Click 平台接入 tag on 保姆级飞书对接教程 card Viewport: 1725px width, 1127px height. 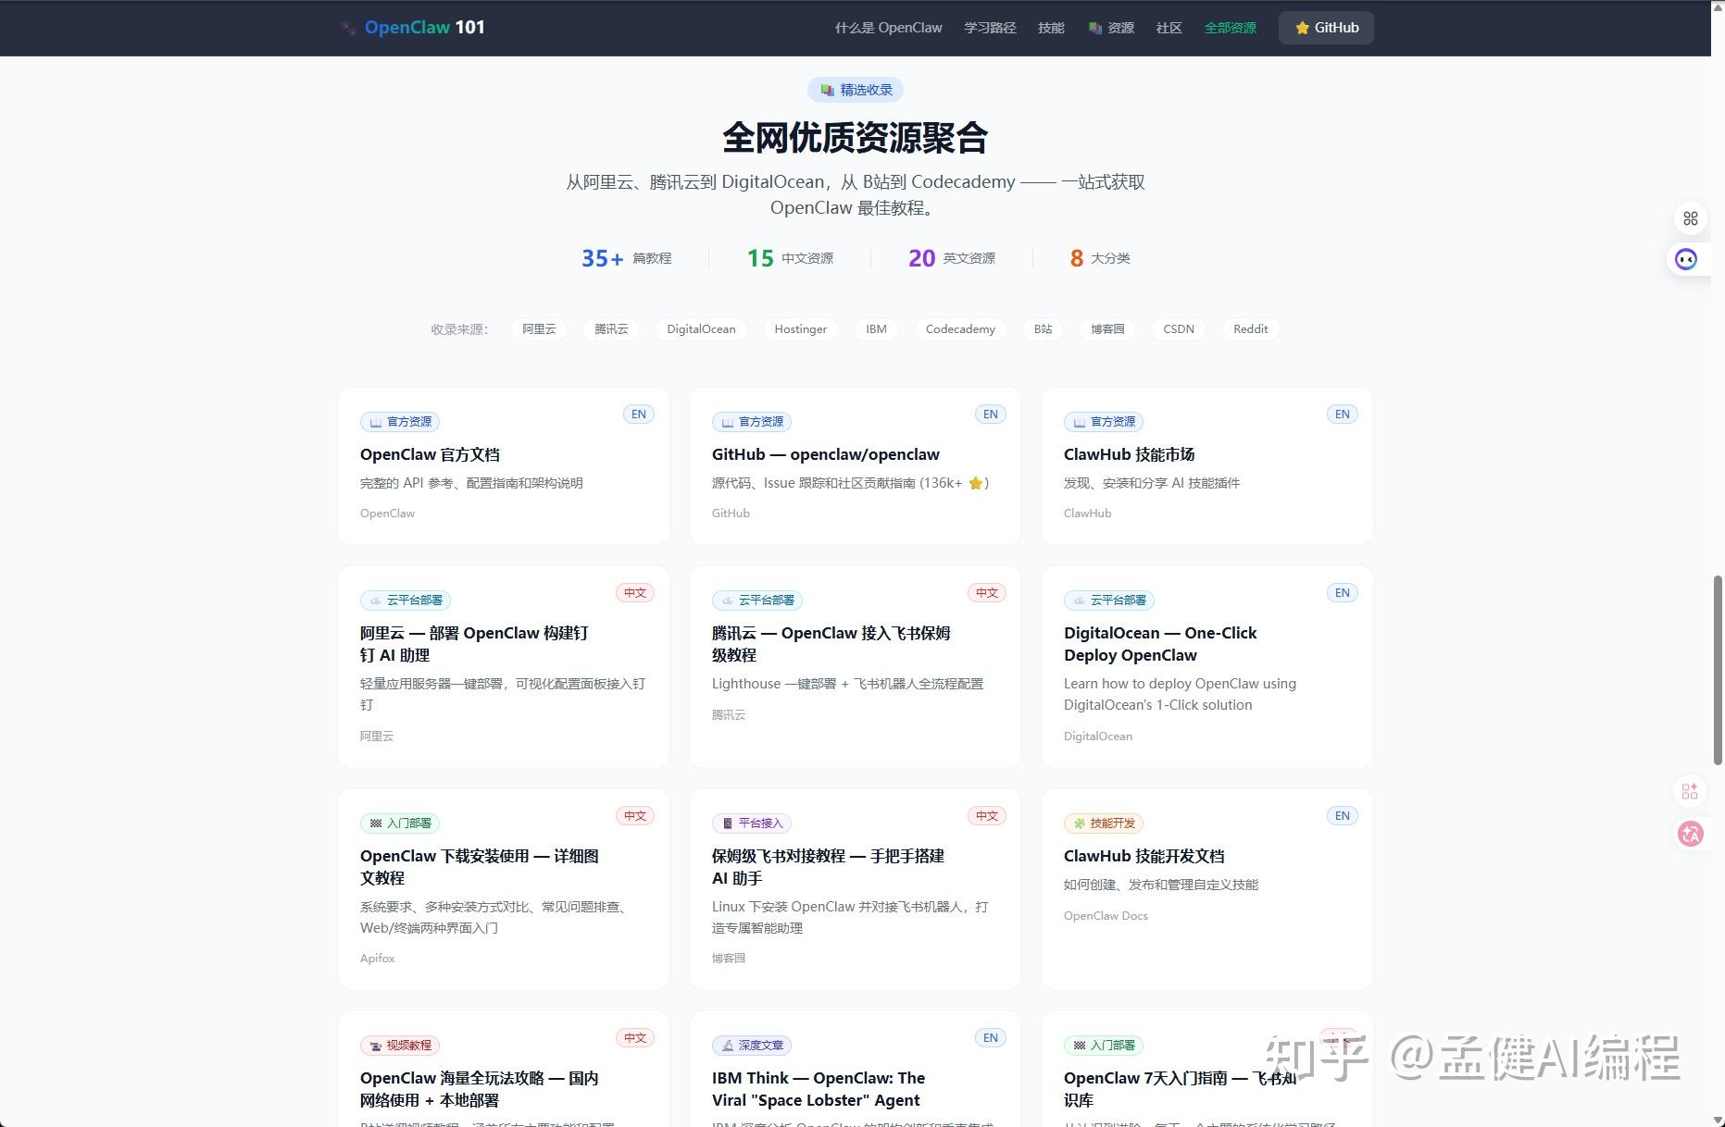(752, 824)
